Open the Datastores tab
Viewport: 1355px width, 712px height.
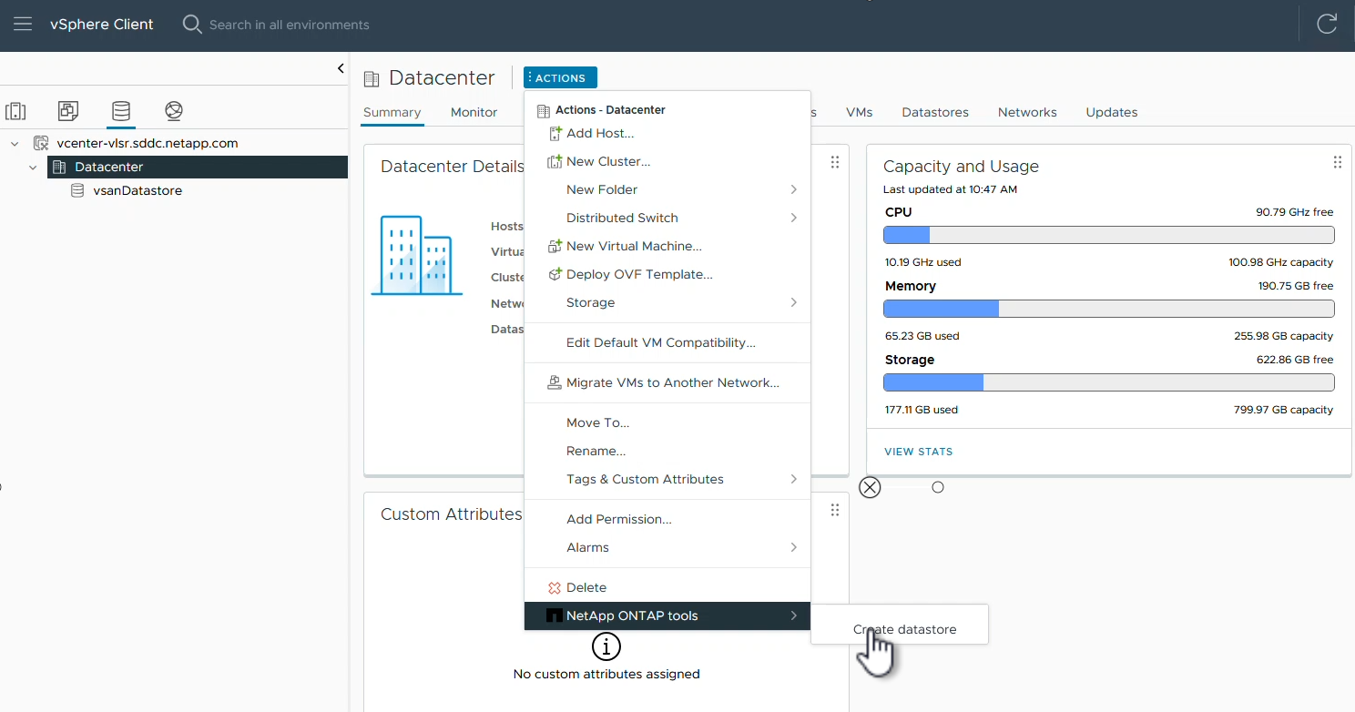934,112
